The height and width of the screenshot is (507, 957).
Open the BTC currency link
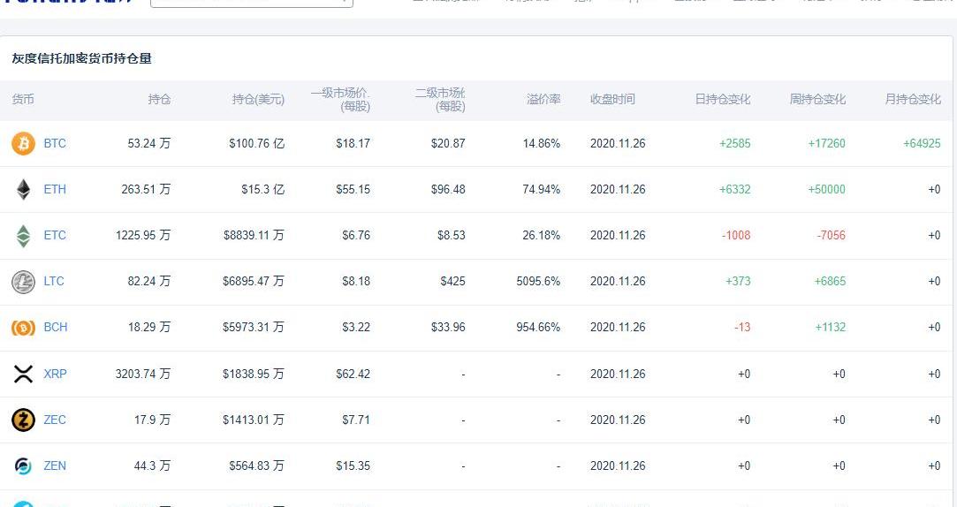[55, 143]
